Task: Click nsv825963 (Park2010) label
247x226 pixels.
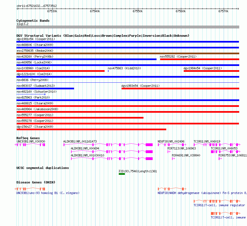Action: click(x=33, y=97)
